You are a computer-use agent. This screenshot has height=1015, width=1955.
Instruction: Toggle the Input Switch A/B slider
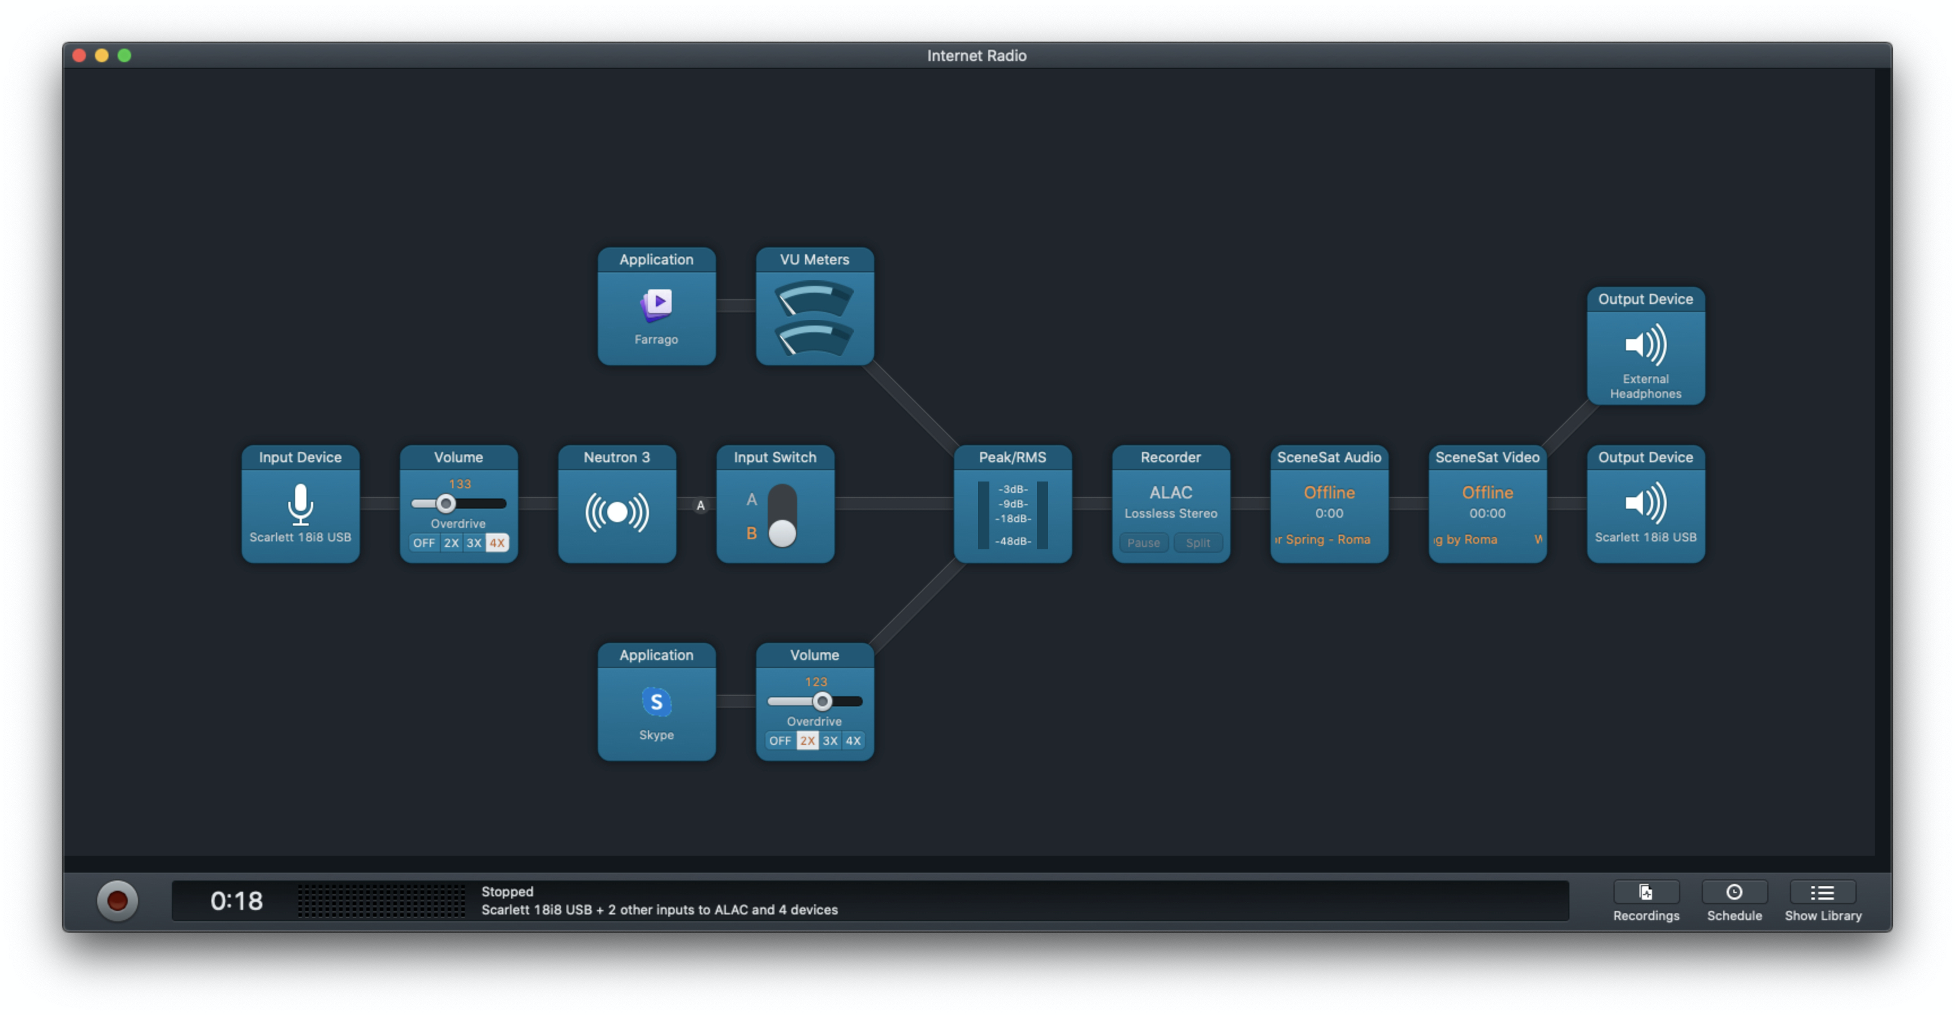coord(782,516)
